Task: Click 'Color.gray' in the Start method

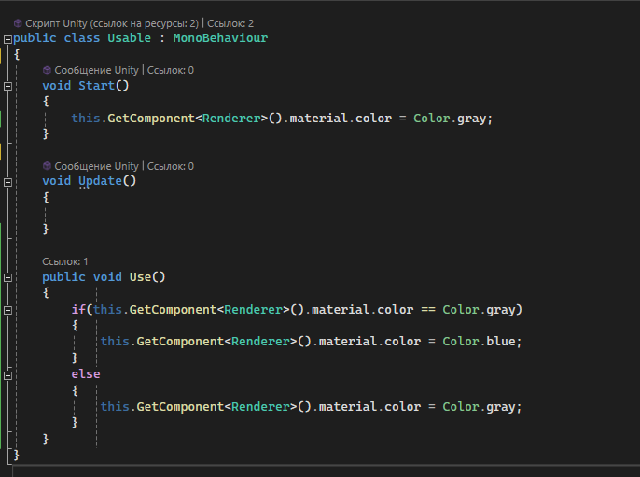Action: (450, 119)
